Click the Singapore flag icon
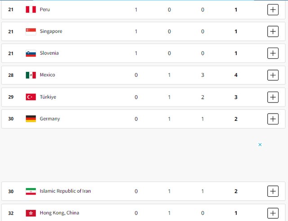Viewport: 288px width, 221px height. [31, 31]
